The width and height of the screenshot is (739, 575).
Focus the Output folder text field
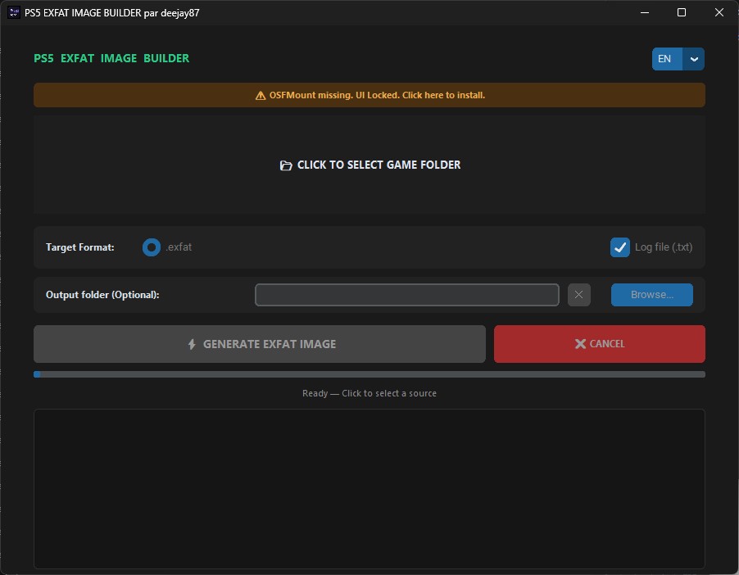(406, 295)
